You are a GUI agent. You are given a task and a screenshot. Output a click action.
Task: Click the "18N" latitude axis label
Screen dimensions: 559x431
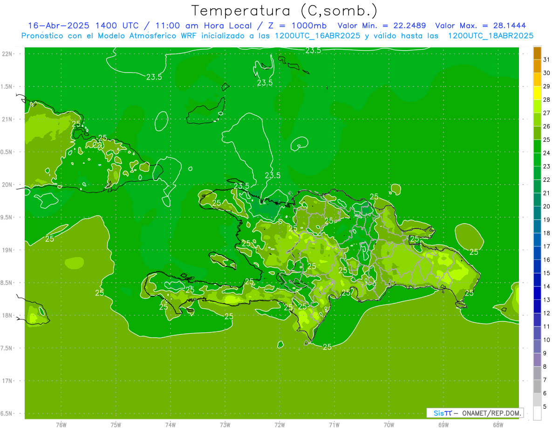7,316
